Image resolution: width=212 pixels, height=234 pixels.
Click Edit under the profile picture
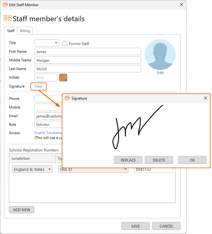pyautogui.click(x=160, y=73)
